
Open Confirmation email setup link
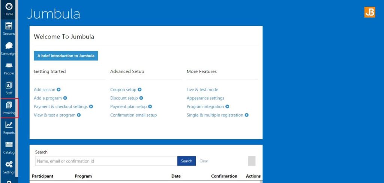point(133,115)
